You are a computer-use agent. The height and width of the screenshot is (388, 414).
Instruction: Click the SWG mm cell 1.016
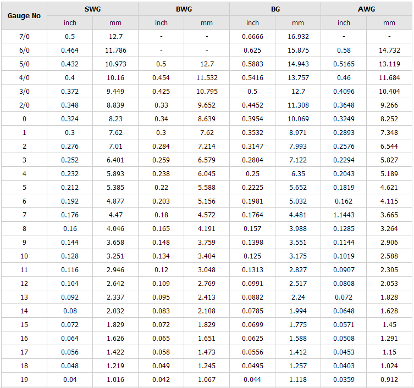click(115, 380)
